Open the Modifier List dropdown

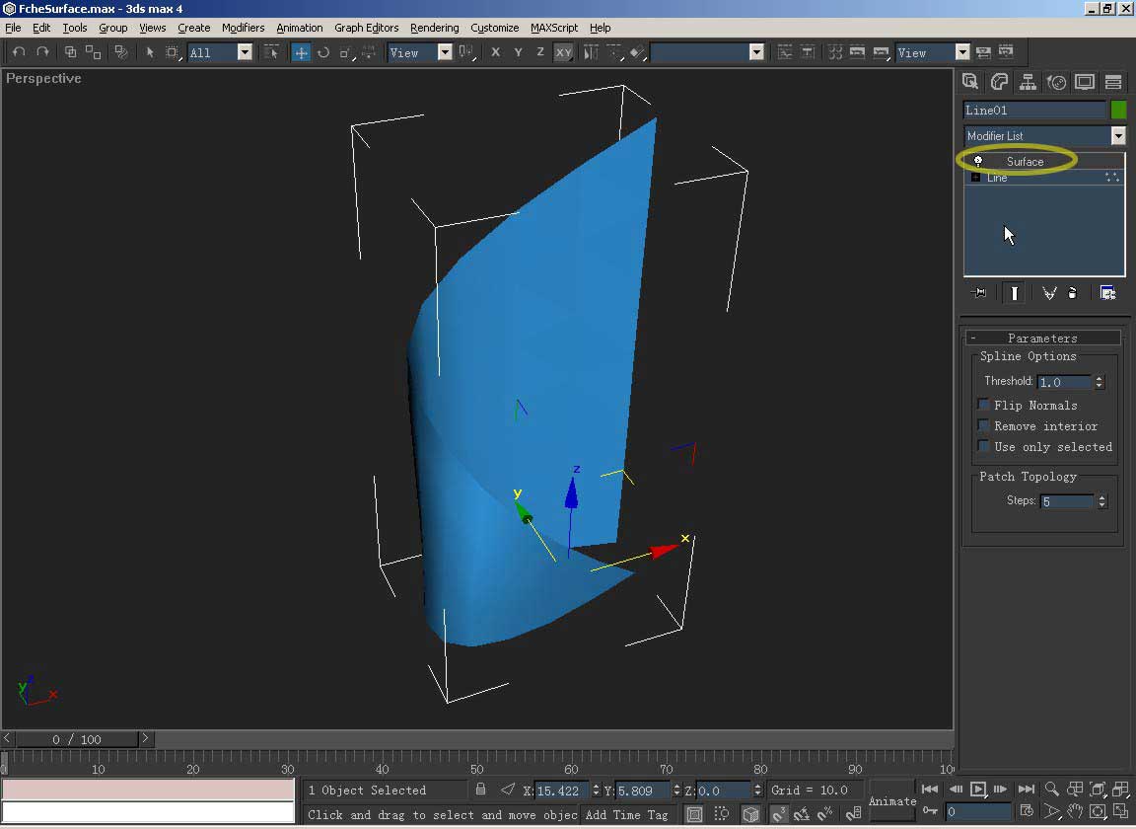coord(1118,136)
